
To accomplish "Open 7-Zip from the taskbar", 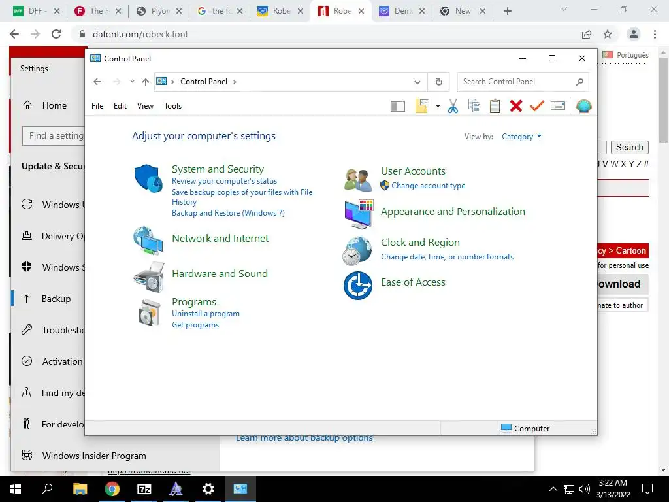I will [144, 489].
